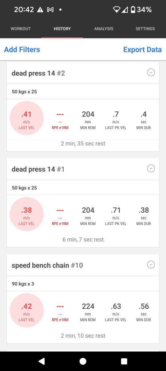Tap Export Data link
The image size is (166, 371).
pos(142,49)
